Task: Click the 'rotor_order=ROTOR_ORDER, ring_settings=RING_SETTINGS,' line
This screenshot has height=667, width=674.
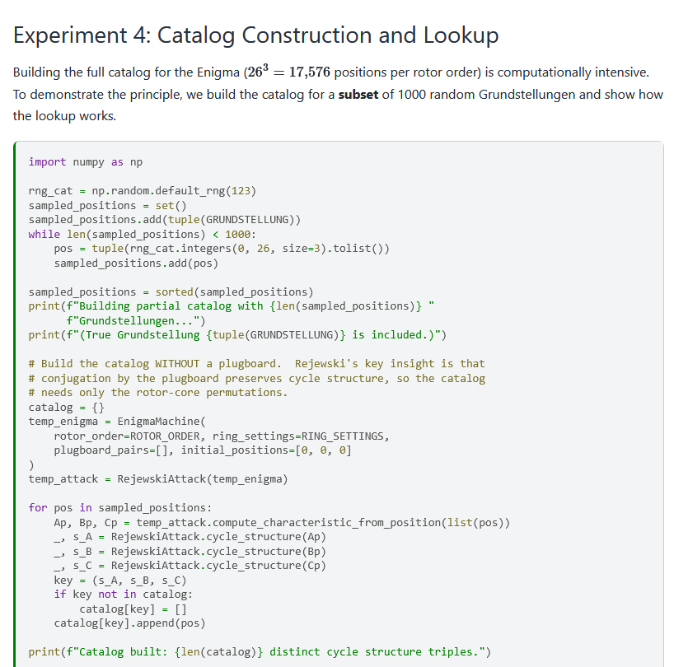Action: (x=222, y=436)
